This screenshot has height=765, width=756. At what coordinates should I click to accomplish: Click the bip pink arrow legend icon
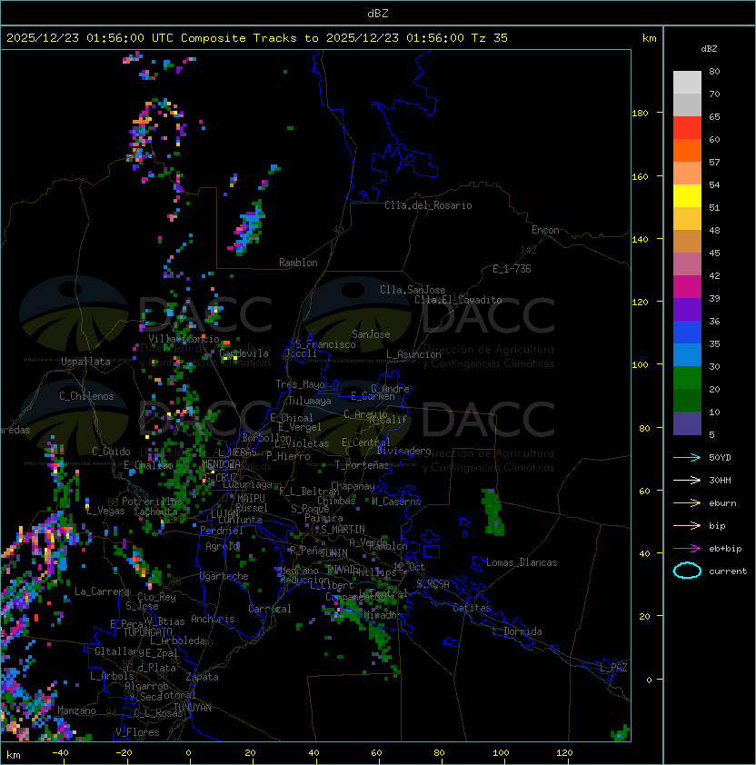[x=687, y=526]
